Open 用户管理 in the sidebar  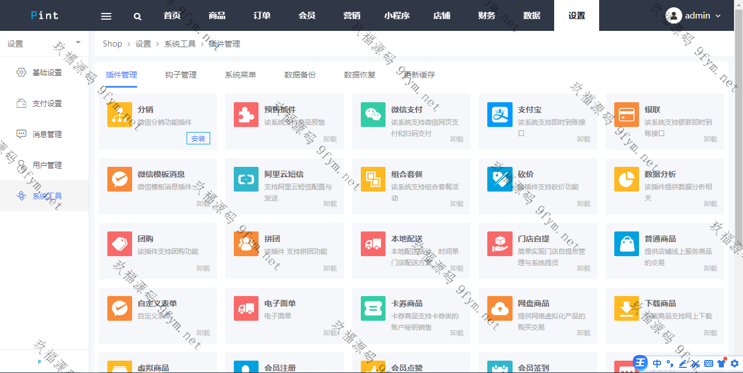(44, 165)
